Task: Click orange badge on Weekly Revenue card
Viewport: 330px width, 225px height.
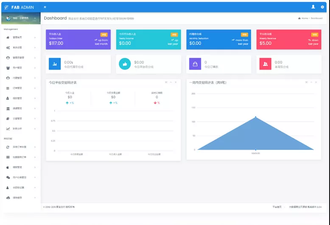Action: 314,35
